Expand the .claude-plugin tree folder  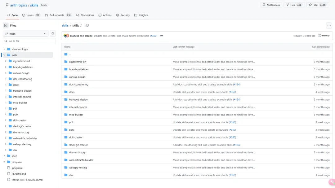(4, 49)
